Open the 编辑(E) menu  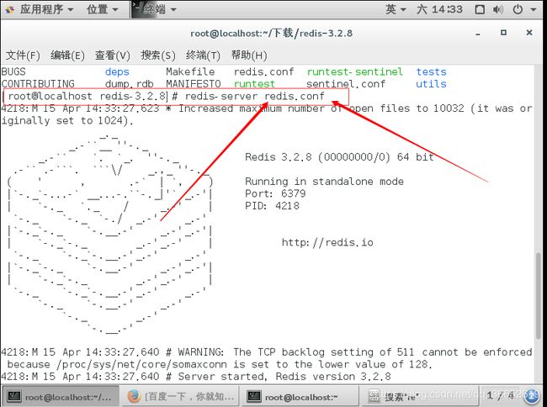point(67,55)
